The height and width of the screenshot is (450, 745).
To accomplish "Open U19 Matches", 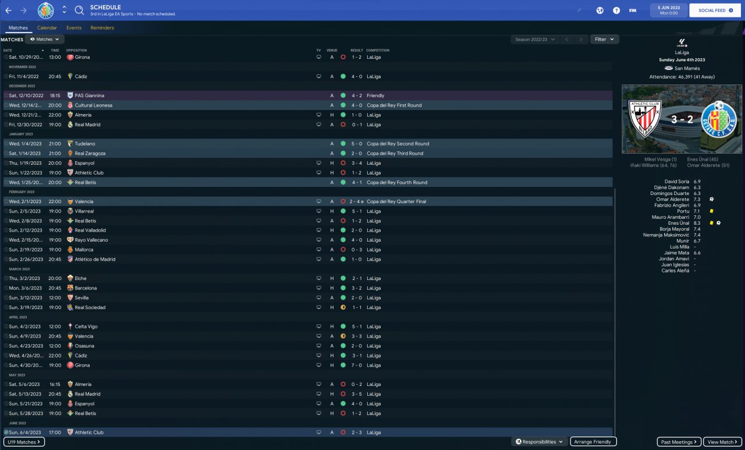I will pyautogui.click(x=24, y=442).
